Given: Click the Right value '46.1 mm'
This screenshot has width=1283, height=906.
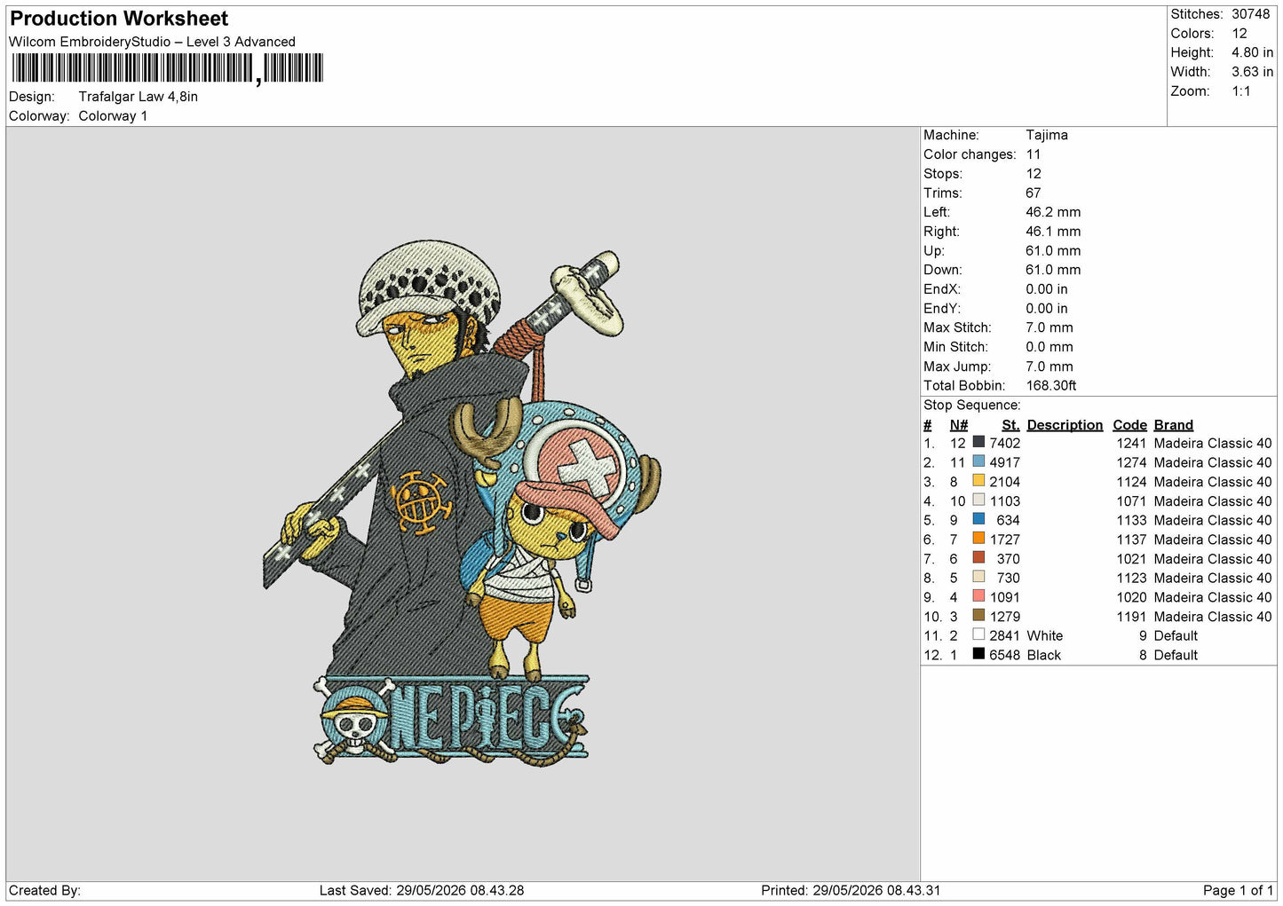Looking at the screenshot, I should pos(1053,232).
